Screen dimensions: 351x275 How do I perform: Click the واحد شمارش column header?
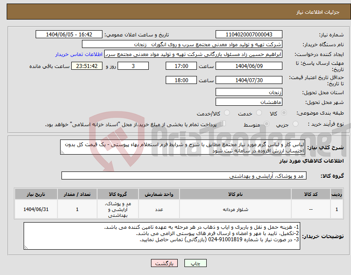click(159, 194)
